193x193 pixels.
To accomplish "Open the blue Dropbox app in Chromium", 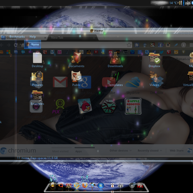I will pyautogui.click(x=157, y=82).
